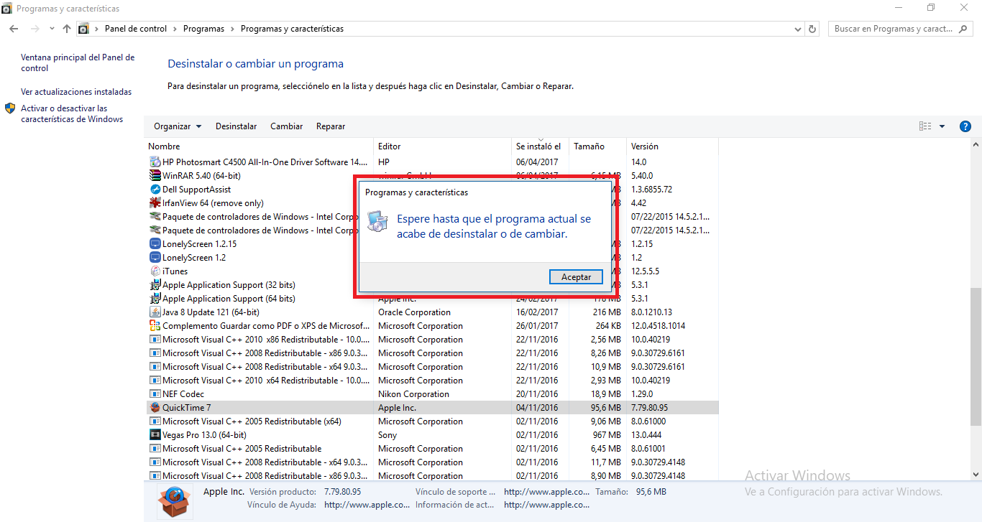Image resolution: width=982 pixels, height=522 pixels.
Task: Click the NEF Codec program icon
Action: click(155, 394)
